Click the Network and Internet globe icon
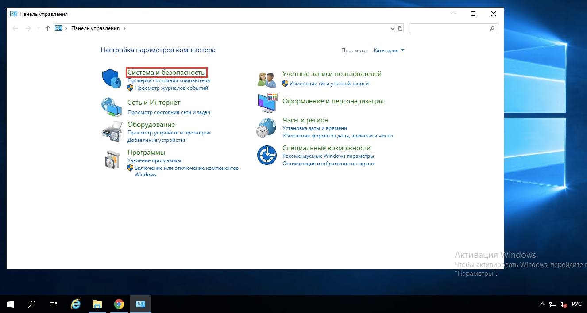Screen dimensions: 587x313 point(111,107)
